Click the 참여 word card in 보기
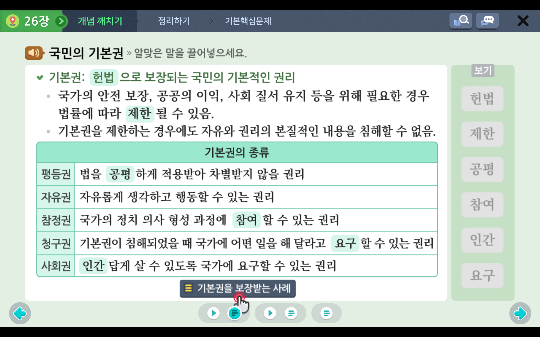540x337 pixels. coord(482,205)
